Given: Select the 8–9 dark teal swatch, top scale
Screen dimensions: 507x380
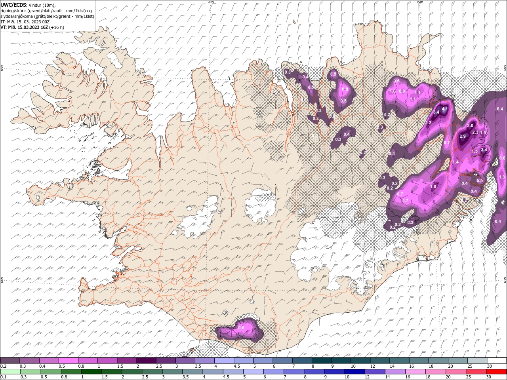Looking at the screenshot, I should point(322,361).
